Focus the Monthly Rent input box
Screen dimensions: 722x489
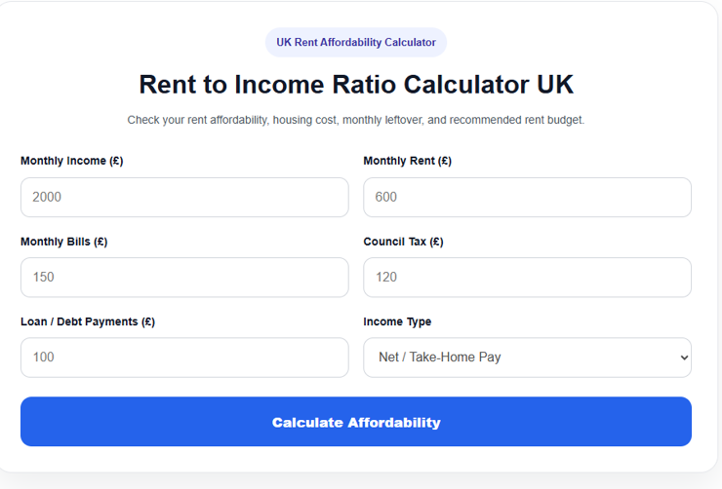[x=527, y=197]
